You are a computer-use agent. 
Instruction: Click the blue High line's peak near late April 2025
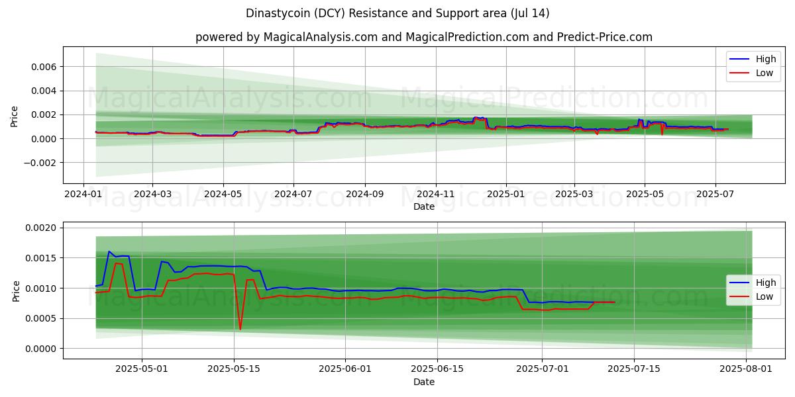click(109, 251)
